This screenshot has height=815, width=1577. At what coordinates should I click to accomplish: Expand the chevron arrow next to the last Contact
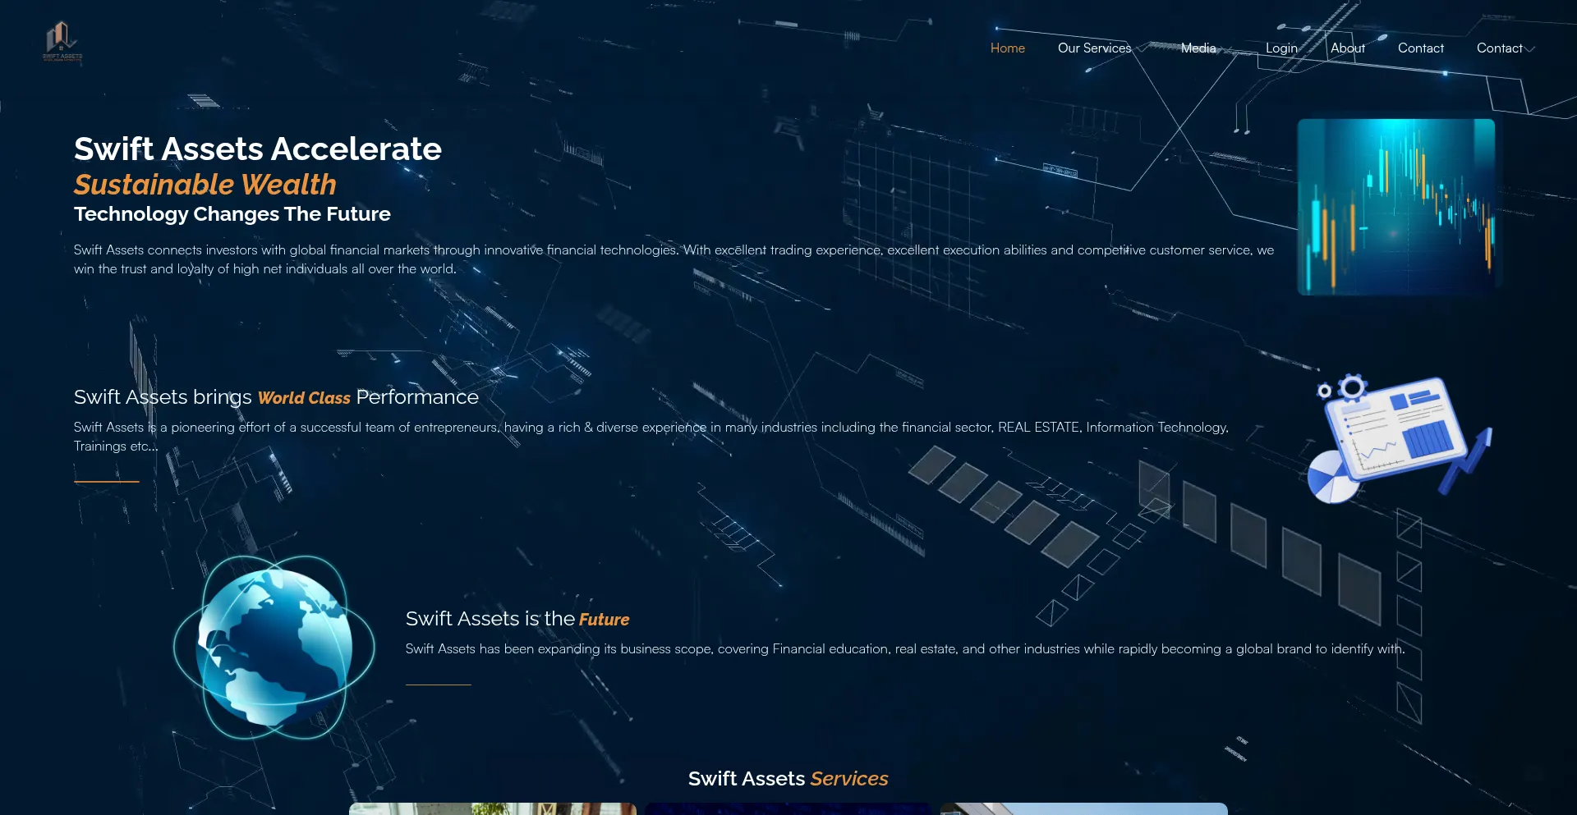1530,49
